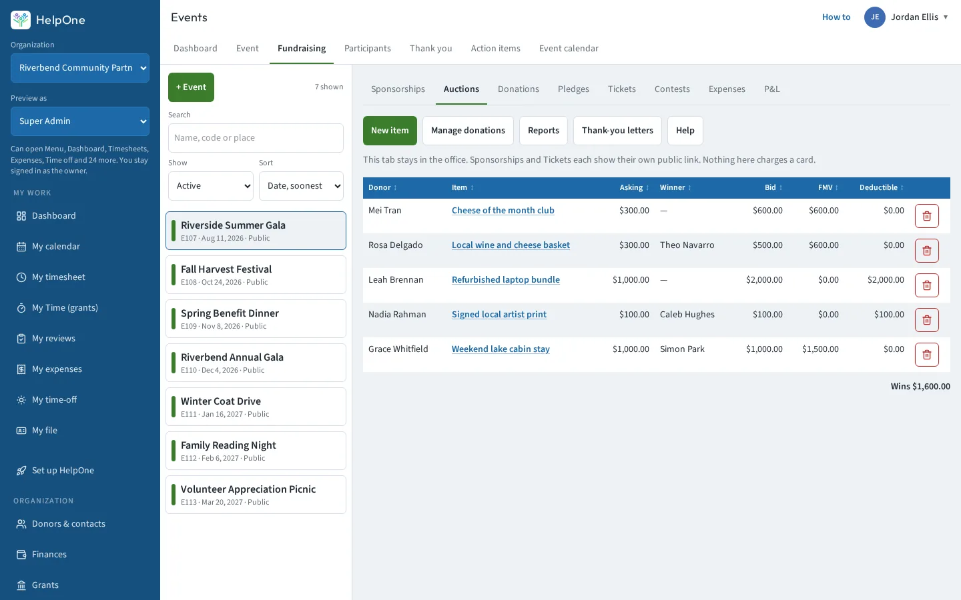Click the HelpOne logo icon
The width and height of the screenshot is (961, 600).
(21, 20)
